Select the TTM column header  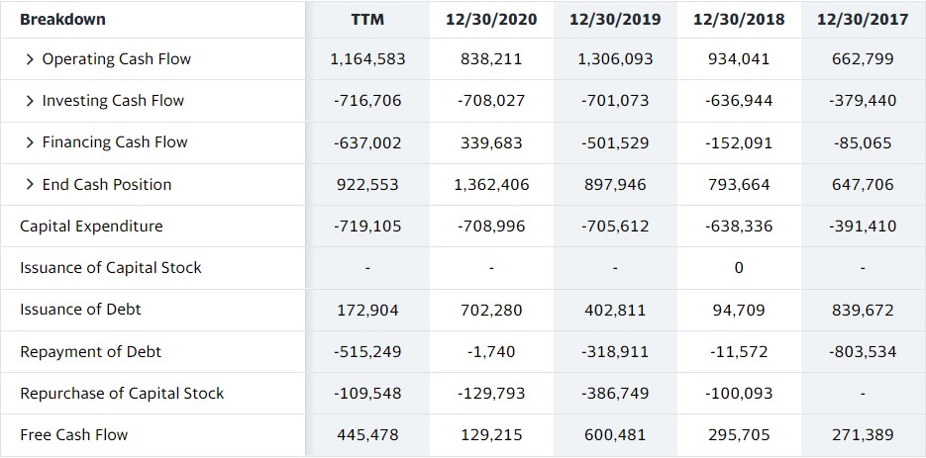click(x=367, y=20)
